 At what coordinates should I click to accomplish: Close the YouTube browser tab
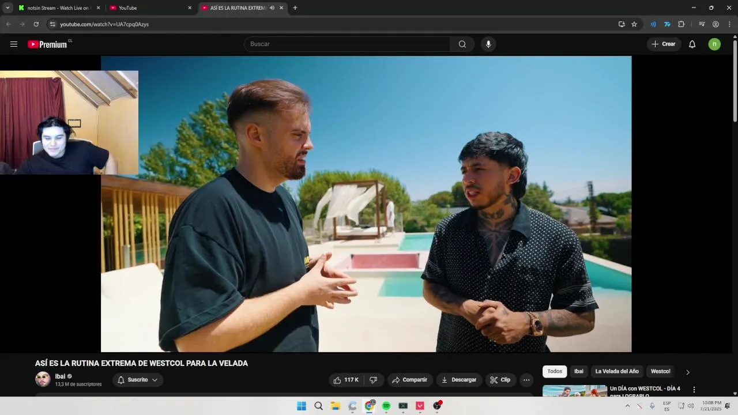point(190,8)
